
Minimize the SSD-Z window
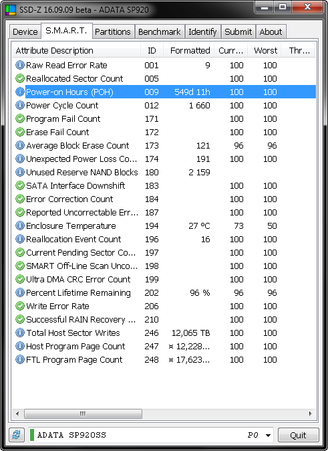click(x=265, y=7)
